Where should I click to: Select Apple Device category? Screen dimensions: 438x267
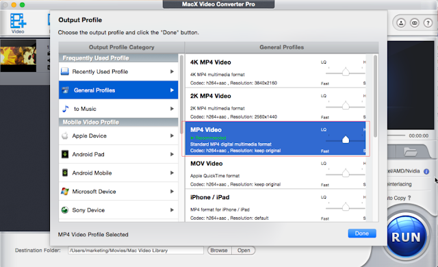(118, 136)
